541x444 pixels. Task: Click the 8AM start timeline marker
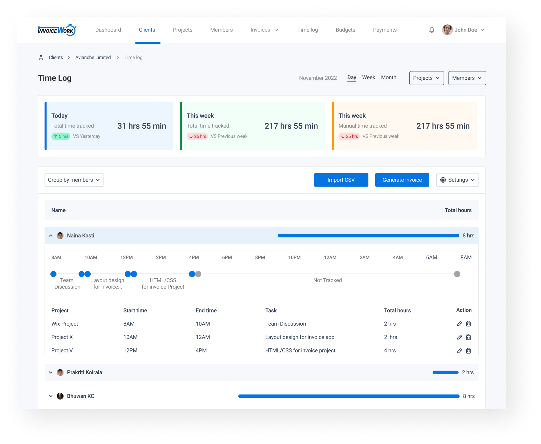point(53,274)
